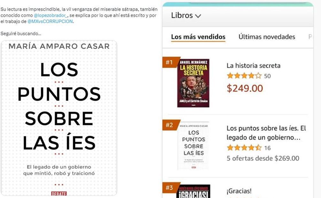
Task: Select the Los más vendidos tab
Action: pos(198,37)
